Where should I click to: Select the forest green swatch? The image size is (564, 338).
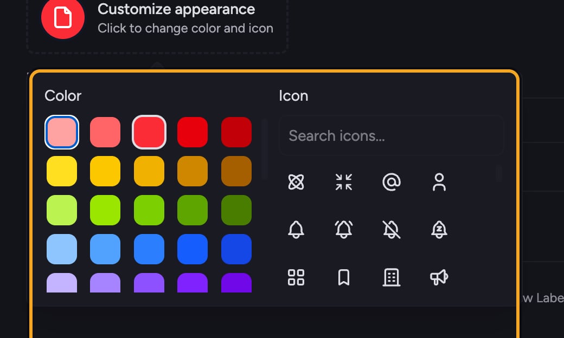tap(193, 210)
